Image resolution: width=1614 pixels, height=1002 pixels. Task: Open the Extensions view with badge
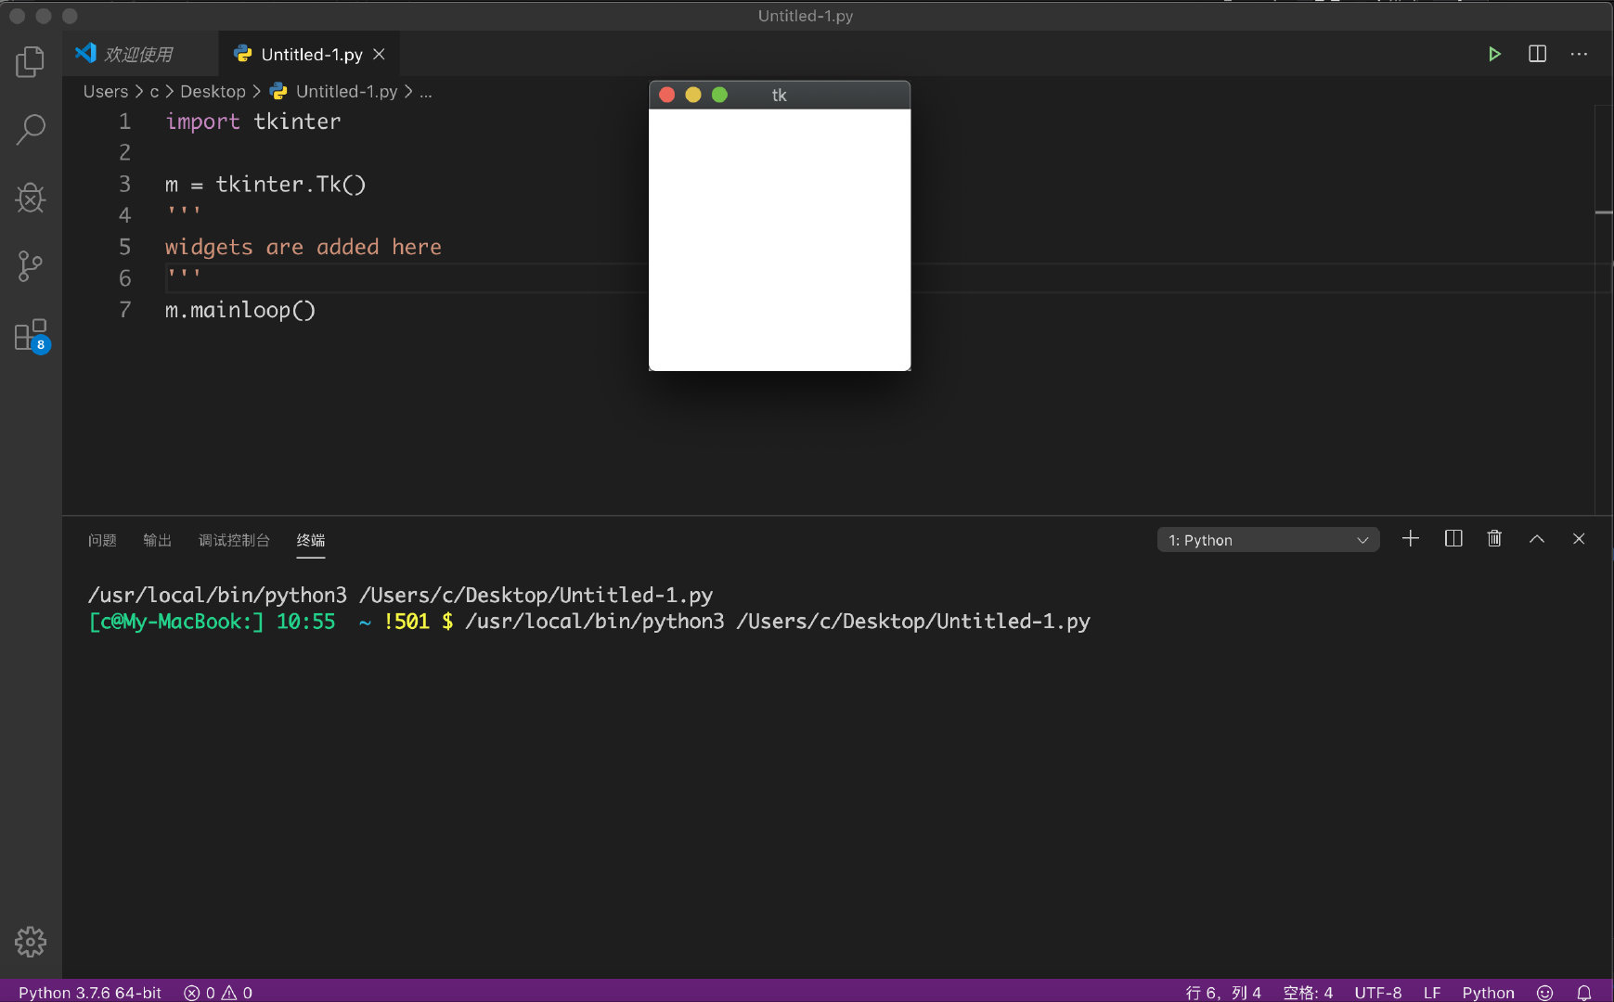click(30, 335)
